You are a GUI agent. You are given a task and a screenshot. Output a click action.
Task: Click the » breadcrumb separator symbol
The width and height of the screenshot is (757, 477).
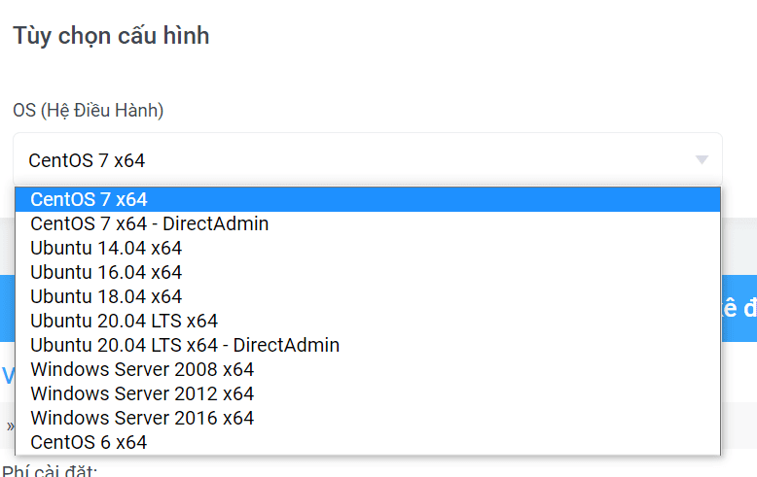tap(9, 425)
